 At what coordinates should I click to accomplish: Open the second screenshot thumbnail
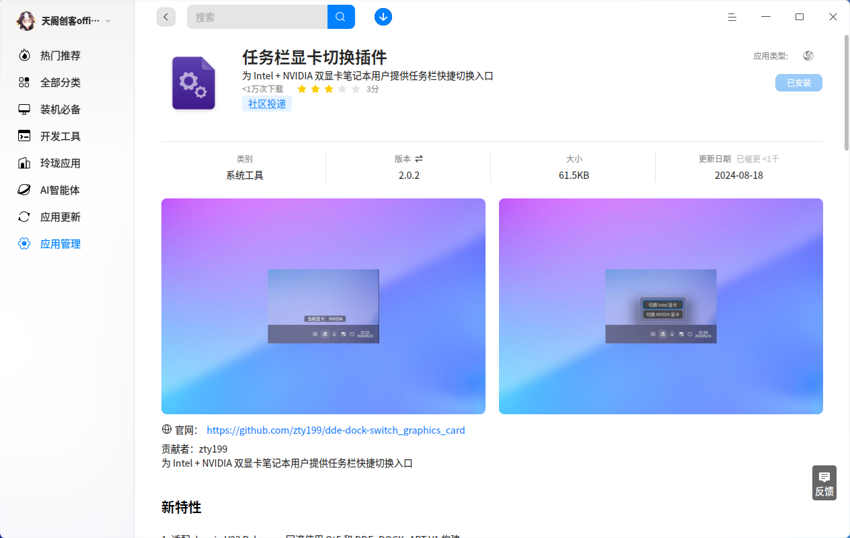pos(660,306)
